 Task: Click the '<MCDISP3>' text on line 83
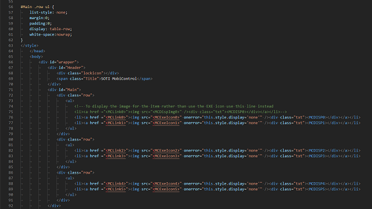click(x=317, y=156)
